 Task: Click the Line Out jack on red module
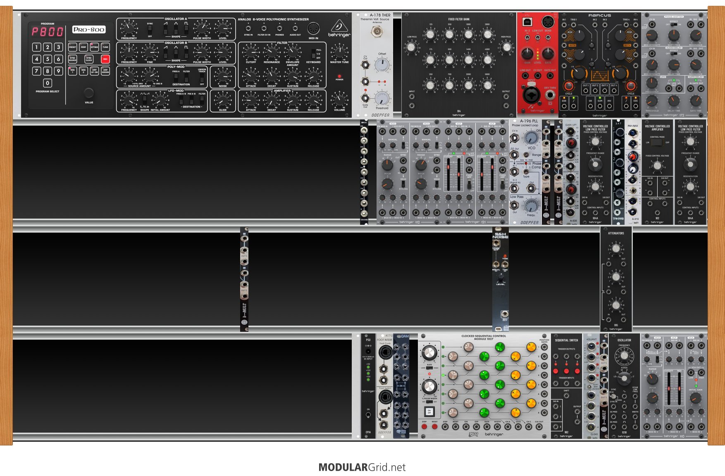pos(525,76)
